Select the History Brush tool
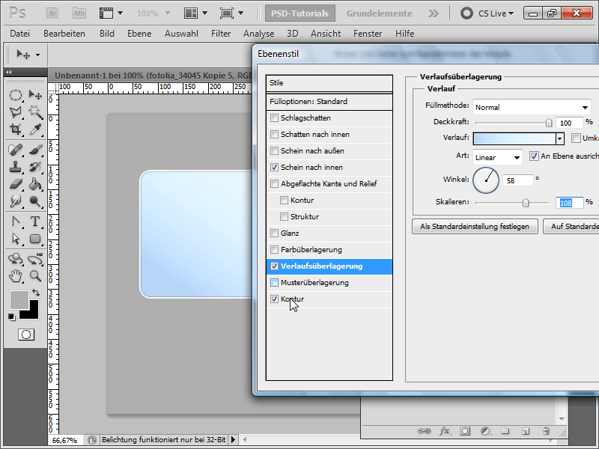599x449 pixels. pyautogui.click(x=35, y=167)
